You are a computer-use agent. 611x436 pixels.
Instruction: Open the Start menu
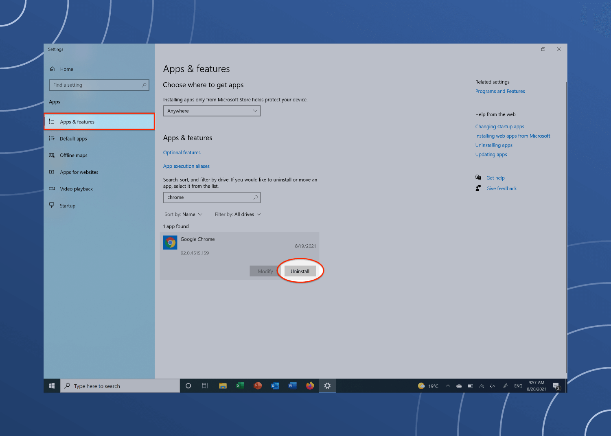[x=52, y=386]
